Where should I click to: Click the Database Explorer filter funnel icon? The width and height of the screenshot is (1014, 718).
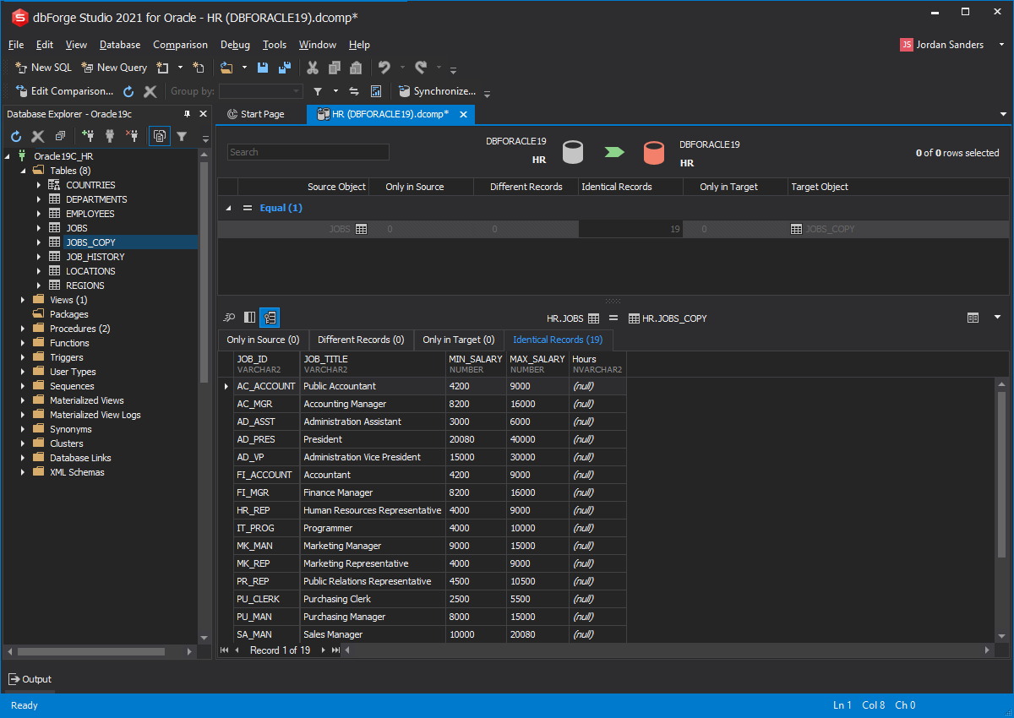[x=182, y=135]
